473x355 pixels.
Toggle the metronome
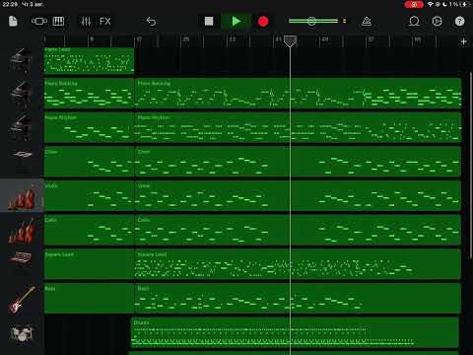tap(367, 22)
